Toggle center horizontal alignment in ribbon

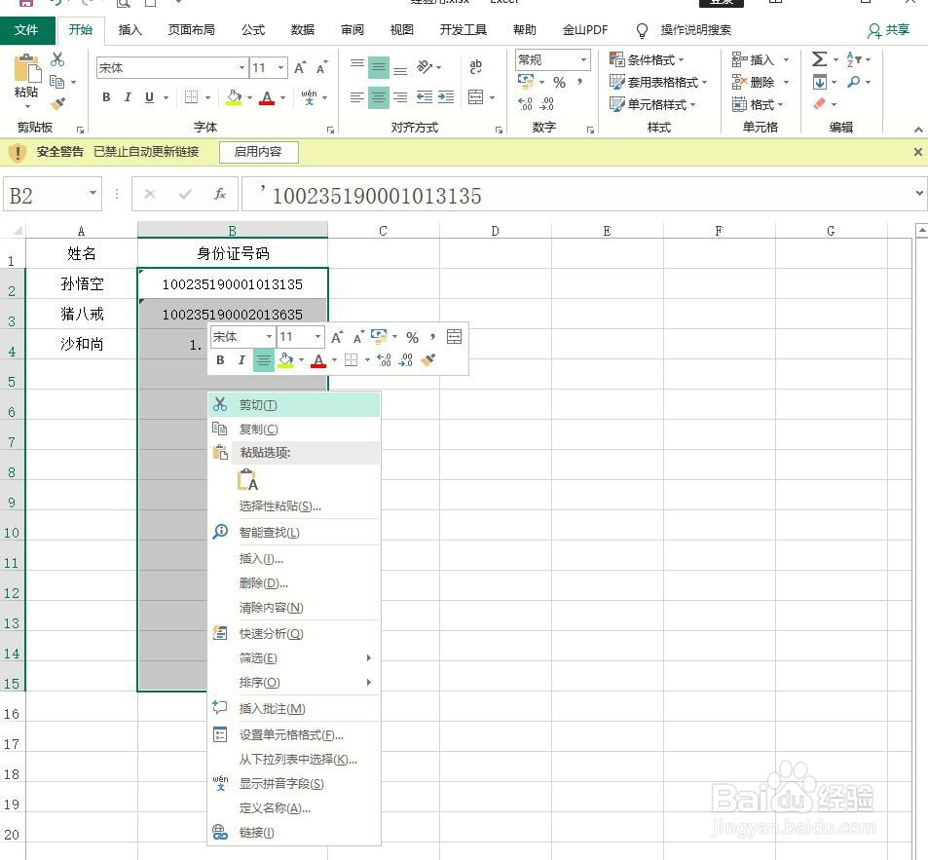point(378,97)
